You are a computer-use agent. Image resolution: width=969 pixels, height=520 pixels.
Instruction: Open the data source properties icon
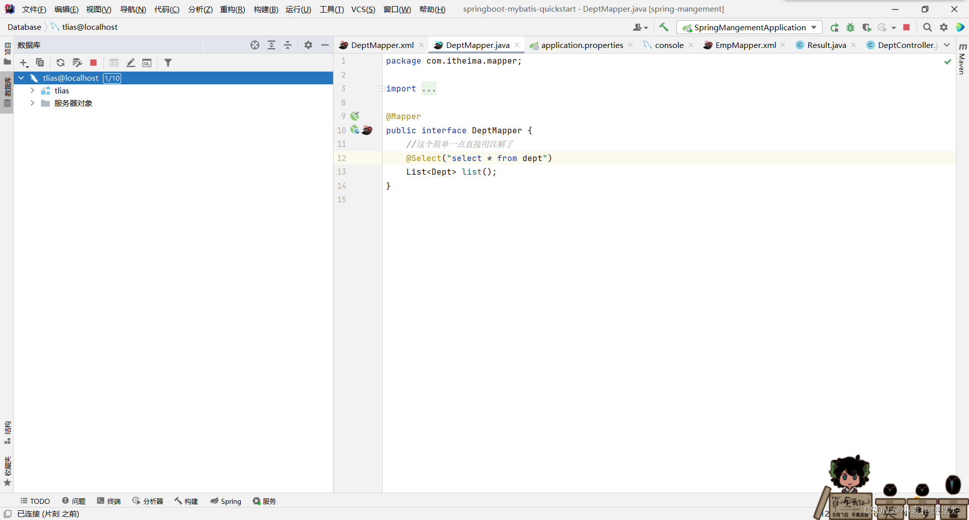click(77, 63)
